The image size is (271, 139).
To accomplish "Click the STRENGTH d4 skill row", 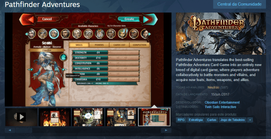I will 106,53.
